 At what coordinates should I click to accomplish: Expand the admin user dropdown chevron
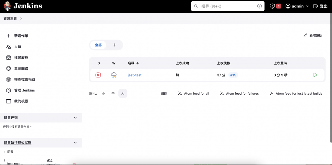[x=307, y=6]
